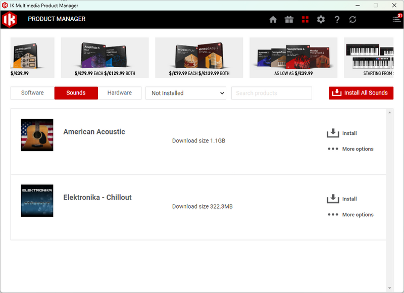Viewport: 404px width, 293px height.
Task: Focus the Search products field
Action: pos(272,93)
